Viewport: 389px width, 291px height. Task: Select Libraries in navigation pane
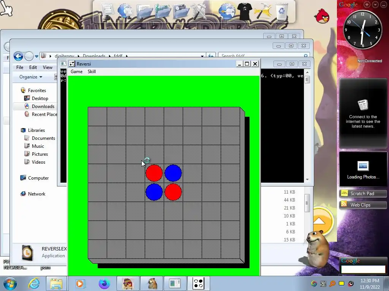pyautogui.click(x=36, y=130)
